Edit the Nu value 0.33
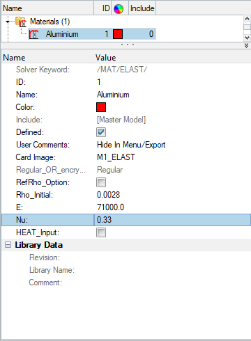Screen dimensions: 251x341 pos(172,220)
